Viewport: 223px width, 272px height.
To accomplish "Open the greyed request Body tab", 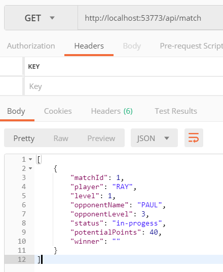I will (x=132, y=46).
